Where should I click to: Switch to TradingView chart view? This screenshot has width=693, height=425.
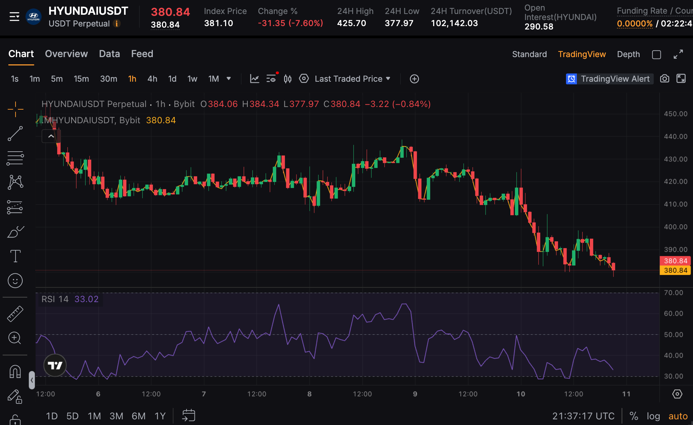click(x=582, y=54)
